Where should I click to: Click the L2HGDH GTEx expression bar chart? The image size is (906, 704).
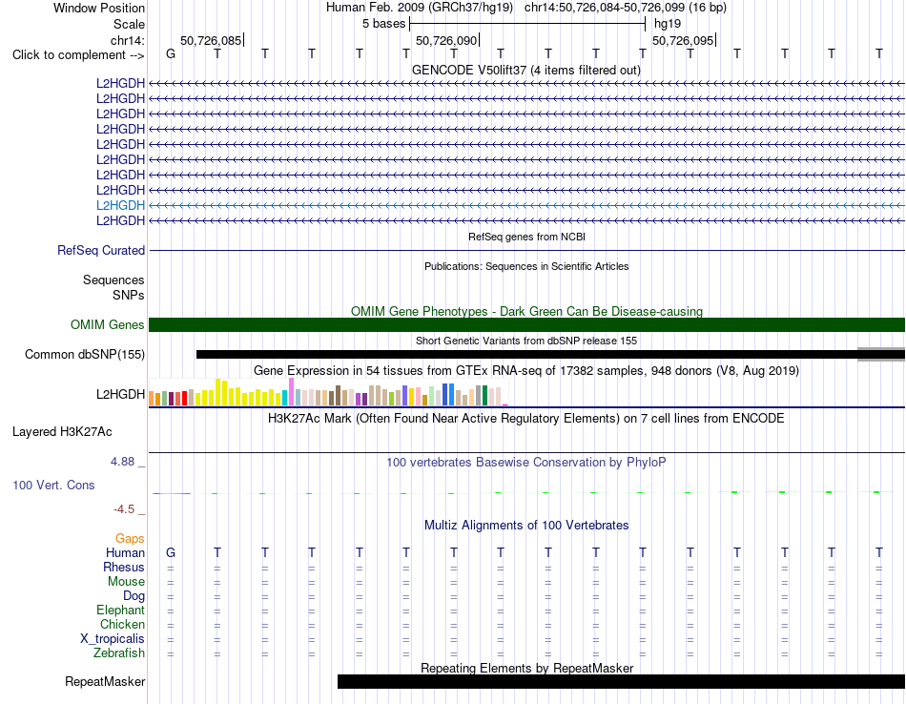(x=328, y=392)
